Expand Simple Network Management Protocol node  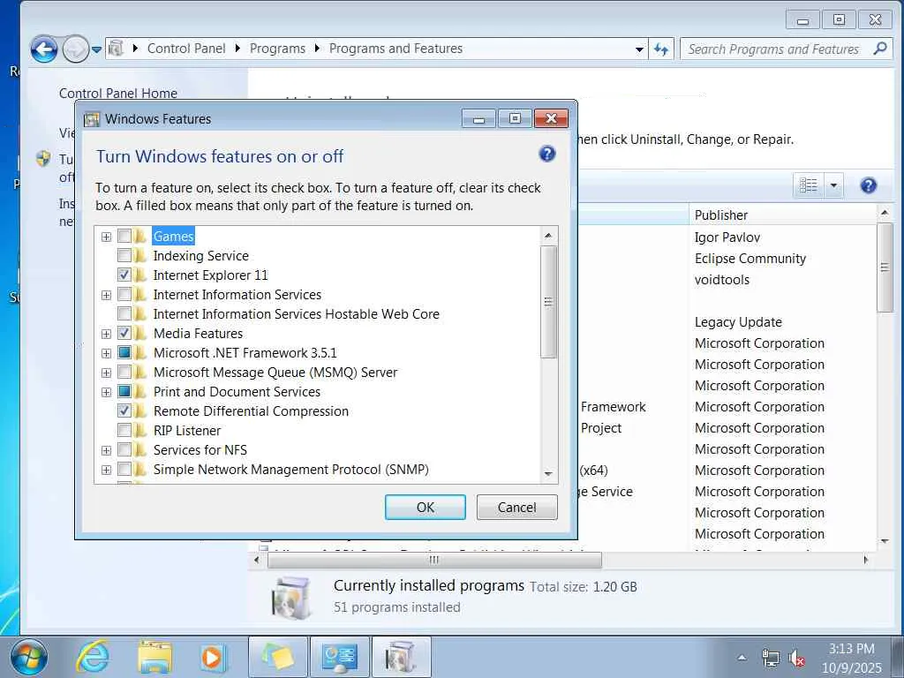coord(106,470)
